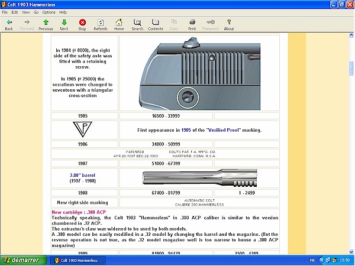355x266 pixels.
Task: Click the red Stop icon
Action: coord(82,22)
